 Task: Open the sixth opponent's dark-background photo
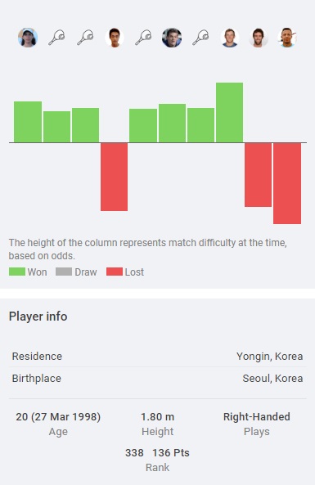pyautogui.click(x=172, y=38)
